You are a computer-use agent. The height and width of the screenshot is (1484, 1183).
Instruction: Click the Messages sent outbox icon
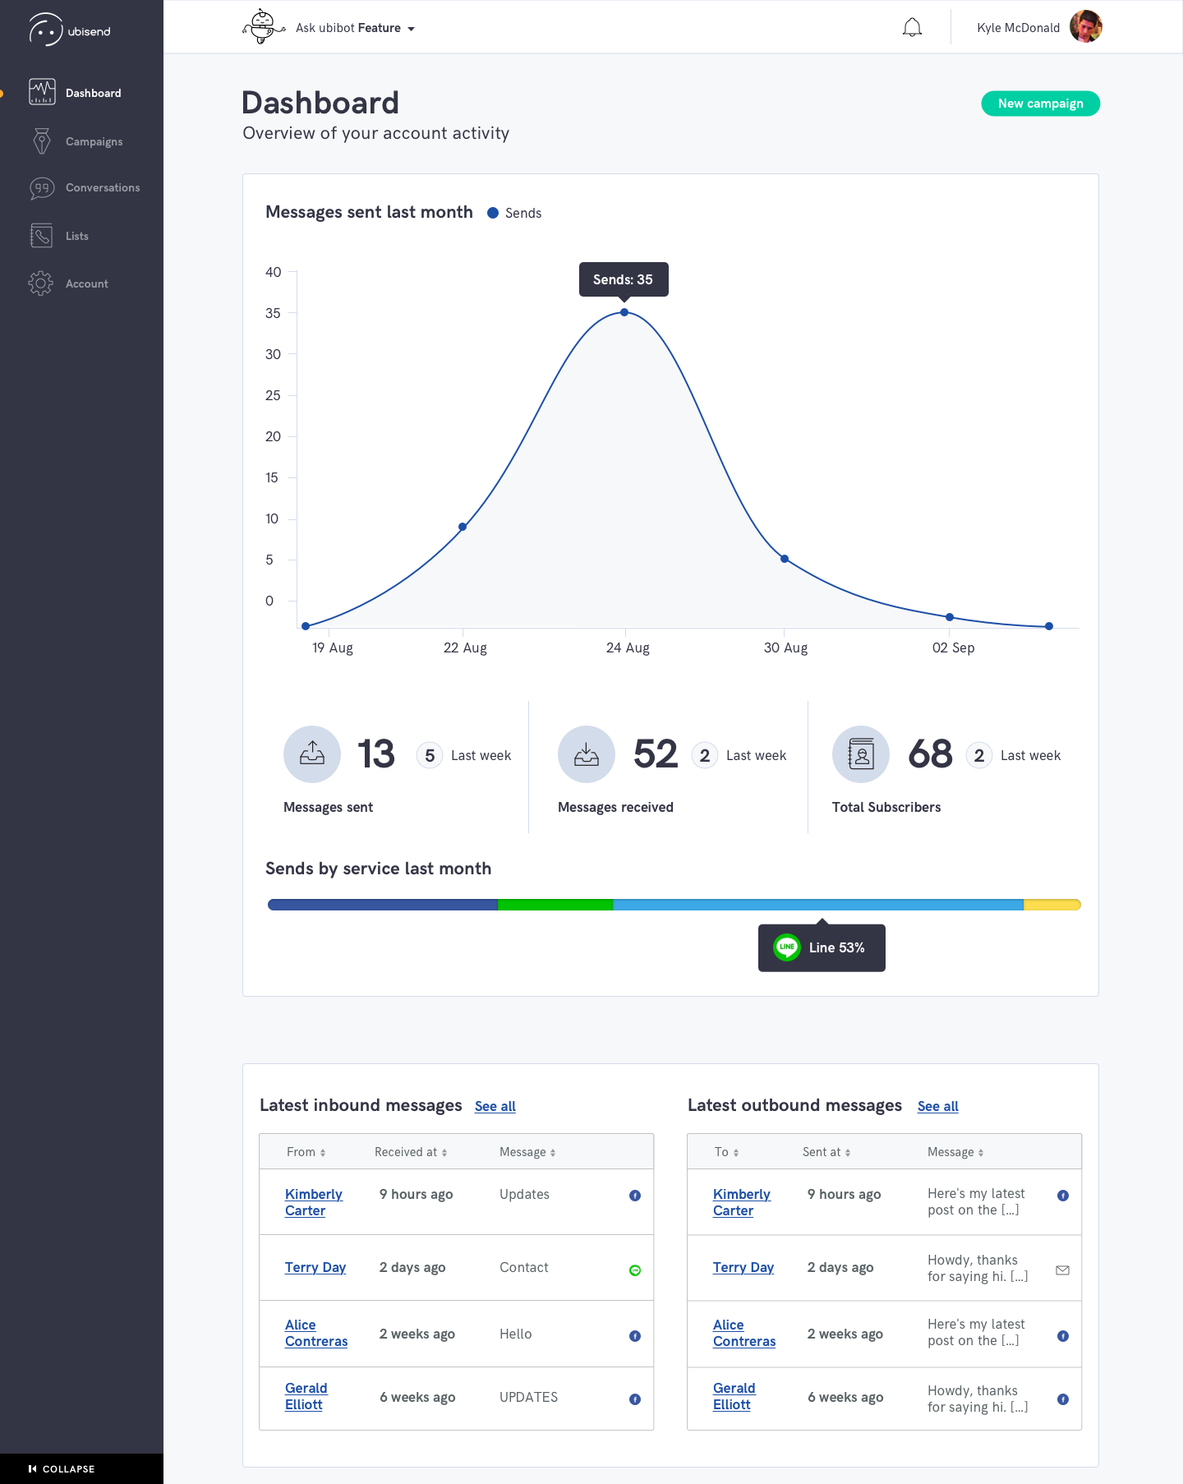[312, 754]
